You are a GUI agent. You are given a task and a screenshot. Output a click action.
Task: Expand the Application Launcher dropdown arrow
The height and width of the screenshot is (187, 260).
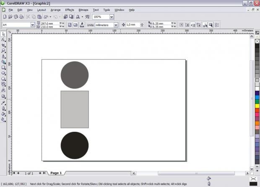tap(83, 17)
